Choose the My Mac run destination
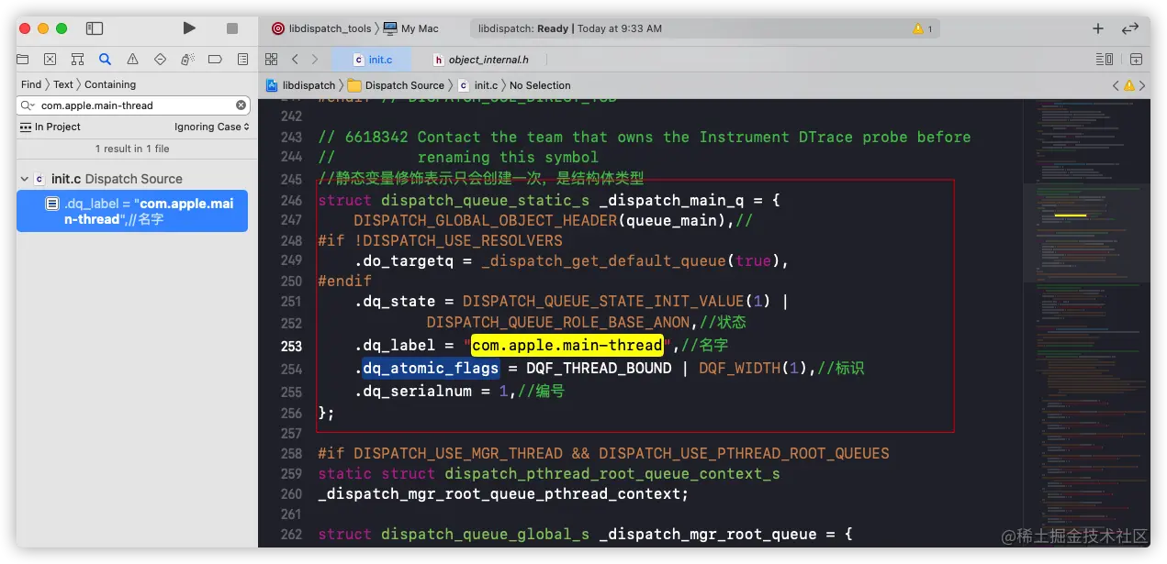The height and width of the screenshot is (564, 1167). click(x=410, y=28)
